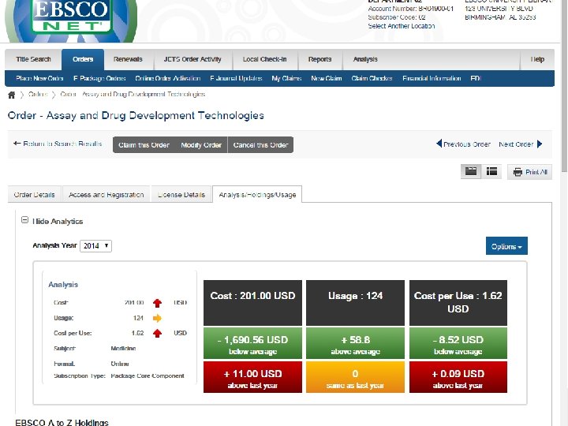568x426 pixels.
Task: Click the Orders breadcrumb link
Action: click(x=38, y=94)
